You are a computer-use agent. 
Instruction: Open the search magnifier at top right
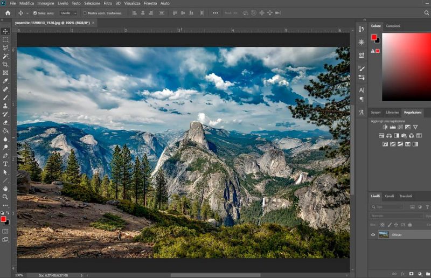426,12
